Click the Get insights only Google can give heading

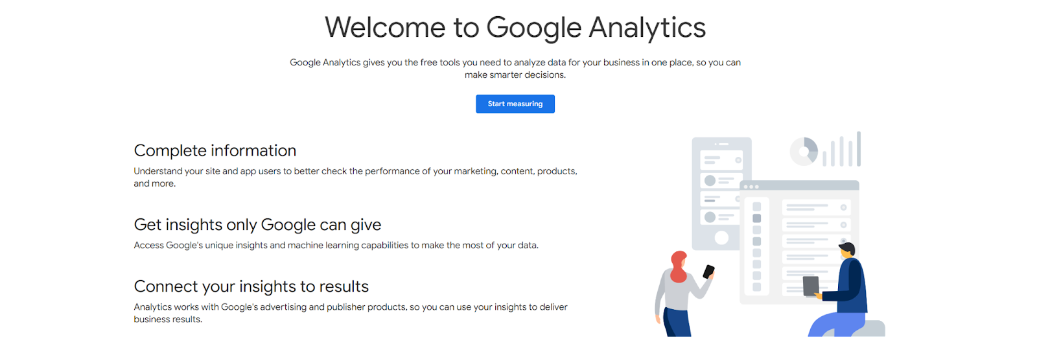[257, 225]
